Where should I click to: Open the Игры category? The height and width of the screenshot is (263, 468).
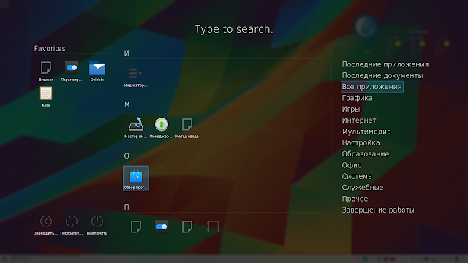351,109
